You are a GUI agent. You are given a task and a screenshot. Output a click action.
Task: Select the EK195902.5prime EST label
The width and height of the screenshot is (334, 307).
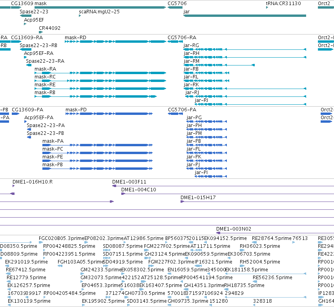(x=103, y=301)
